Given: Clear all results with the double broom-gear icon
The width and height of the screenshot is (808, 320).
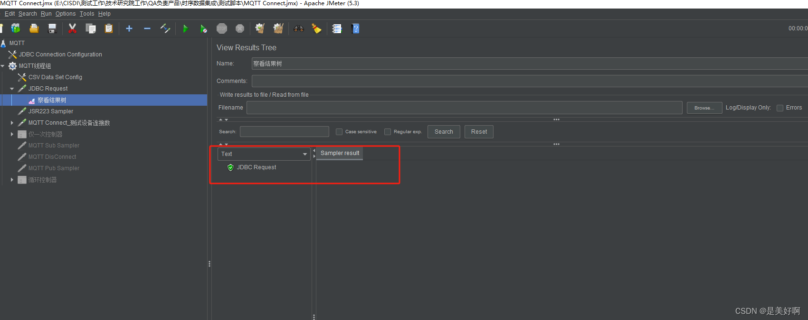Looking at the screenshot, I should 278,28.
